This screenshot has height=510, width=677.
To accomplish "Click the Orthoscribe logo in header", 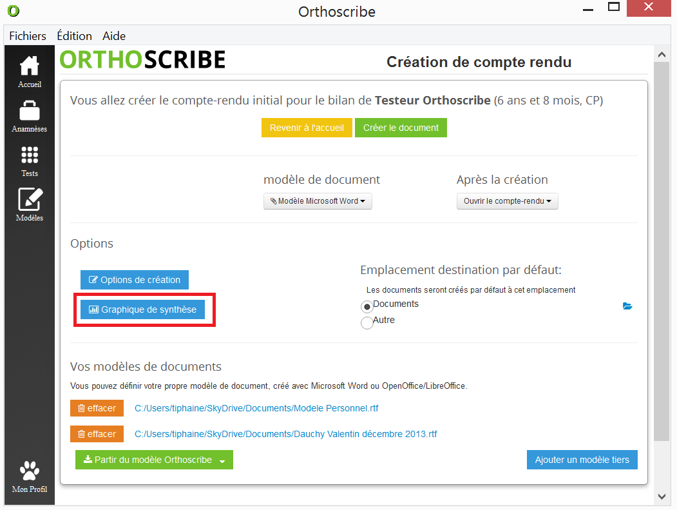I will click(x=142, y=60).
